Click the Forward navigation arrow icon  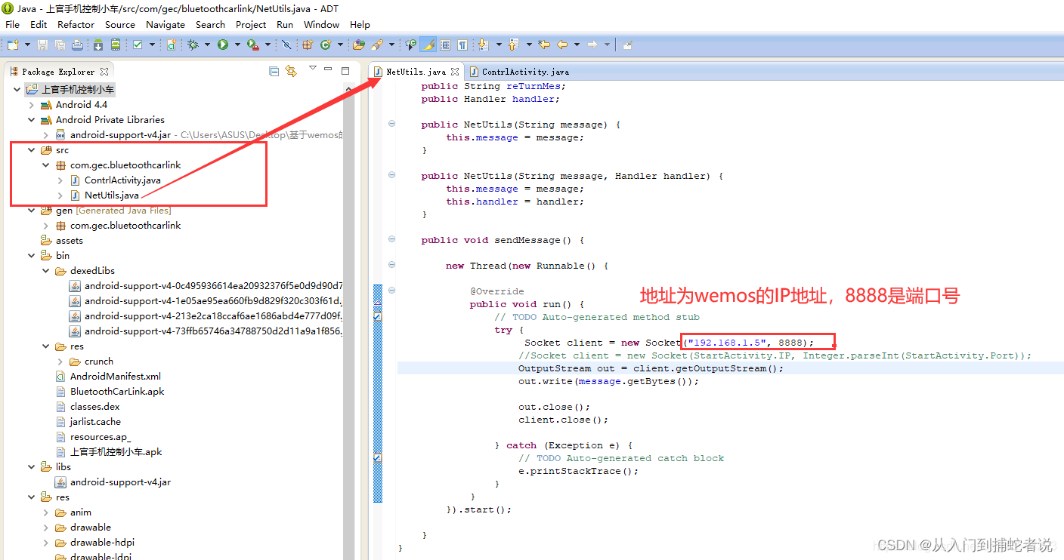click(592, 45)
